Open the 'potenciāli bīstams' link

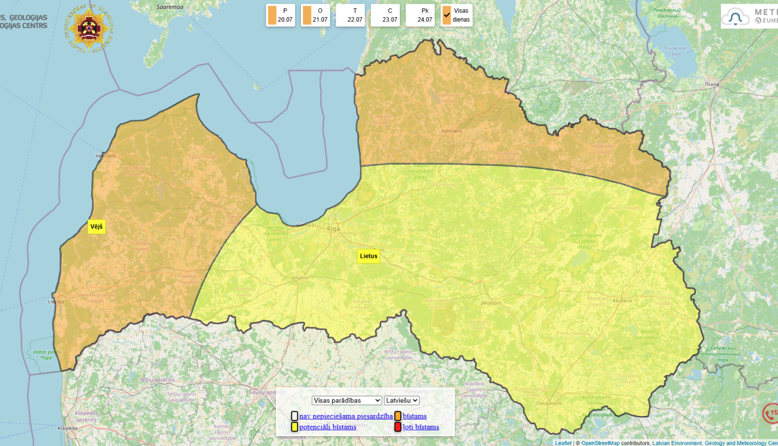[328, 427]
